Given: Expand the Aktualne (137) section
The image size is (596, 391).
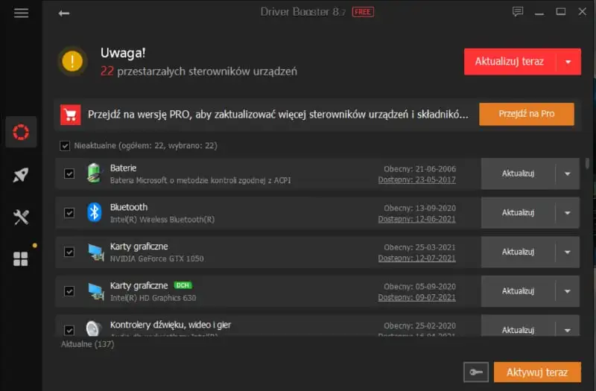Looking at the screenshot, I should 88,344.
